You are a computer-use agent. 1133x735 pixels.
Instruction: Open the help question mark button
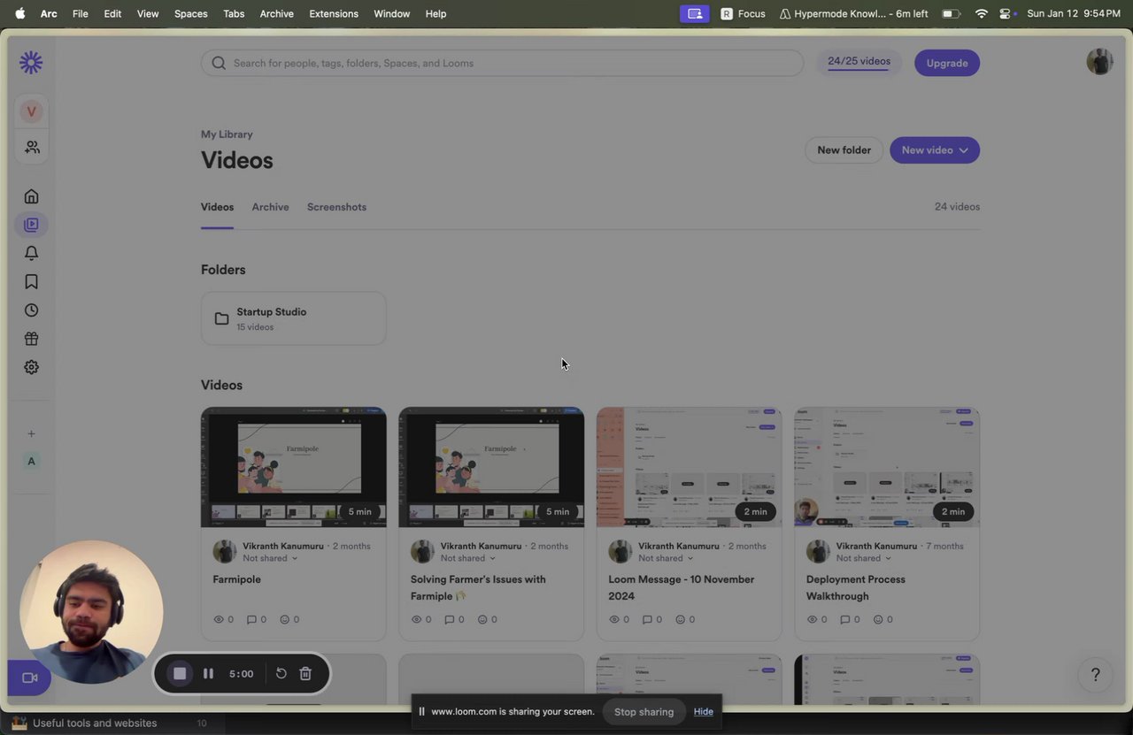(x=1095, y=675)
